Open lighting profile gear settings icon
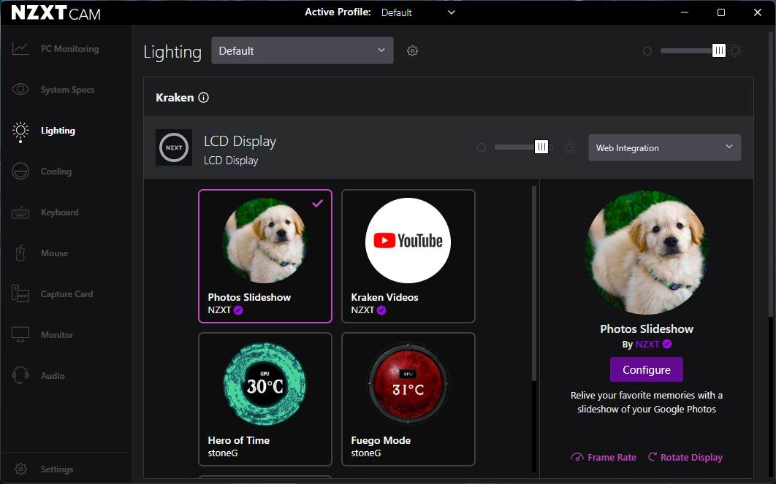 pos(412,51)
